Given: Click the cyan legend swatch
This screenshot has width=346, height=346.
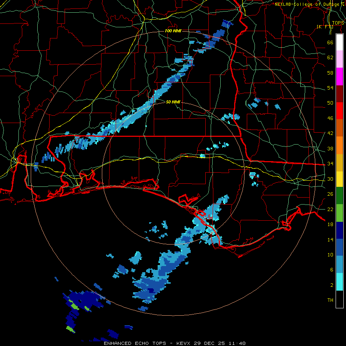Looking at the screenshot, I should (339, 282).
